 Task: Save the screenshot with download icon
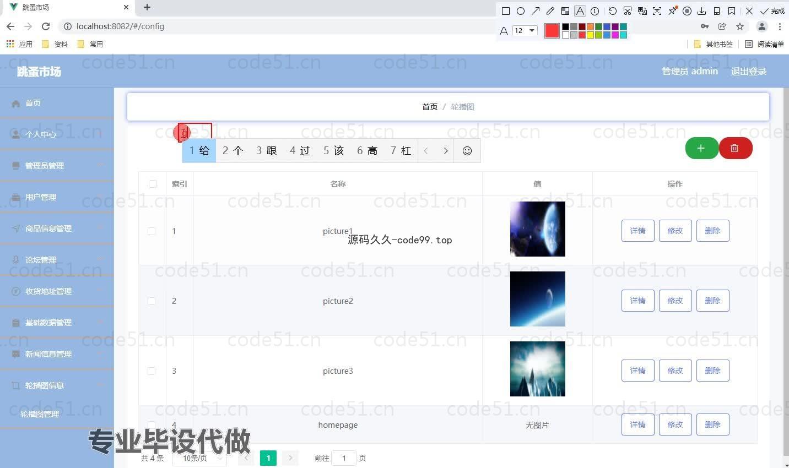click(702, 11)
